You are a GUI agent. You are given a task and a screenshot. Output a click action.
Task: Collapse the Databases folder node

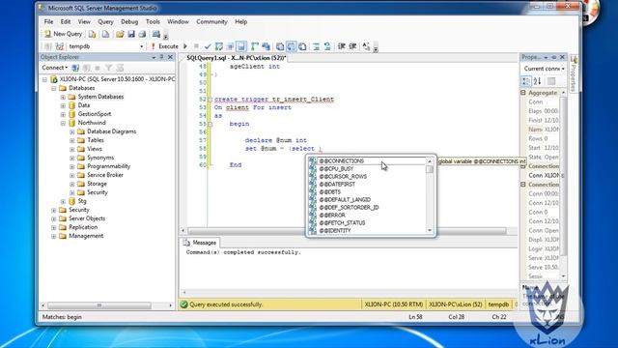[54, 88]
